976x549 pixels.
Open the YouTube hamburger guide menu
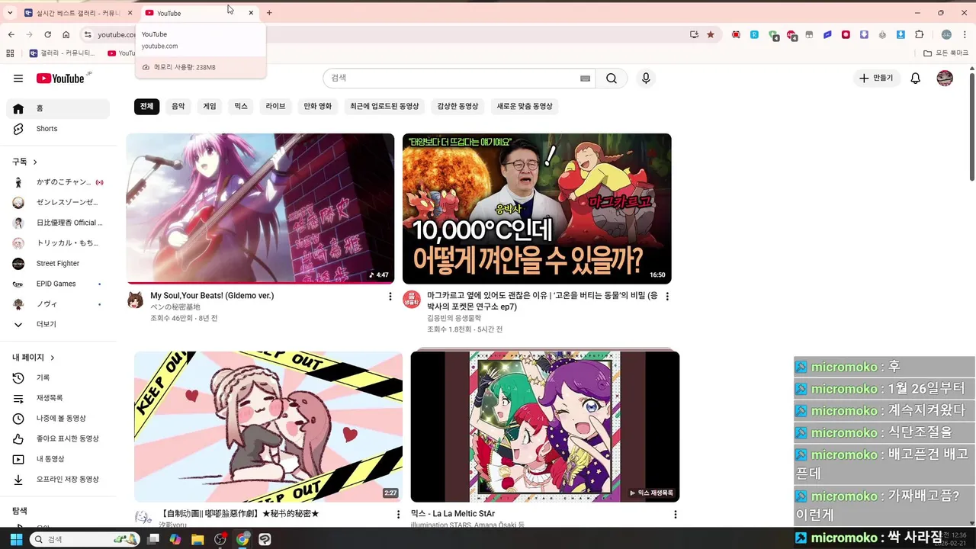pyautogui.click(x=18, y=79)
